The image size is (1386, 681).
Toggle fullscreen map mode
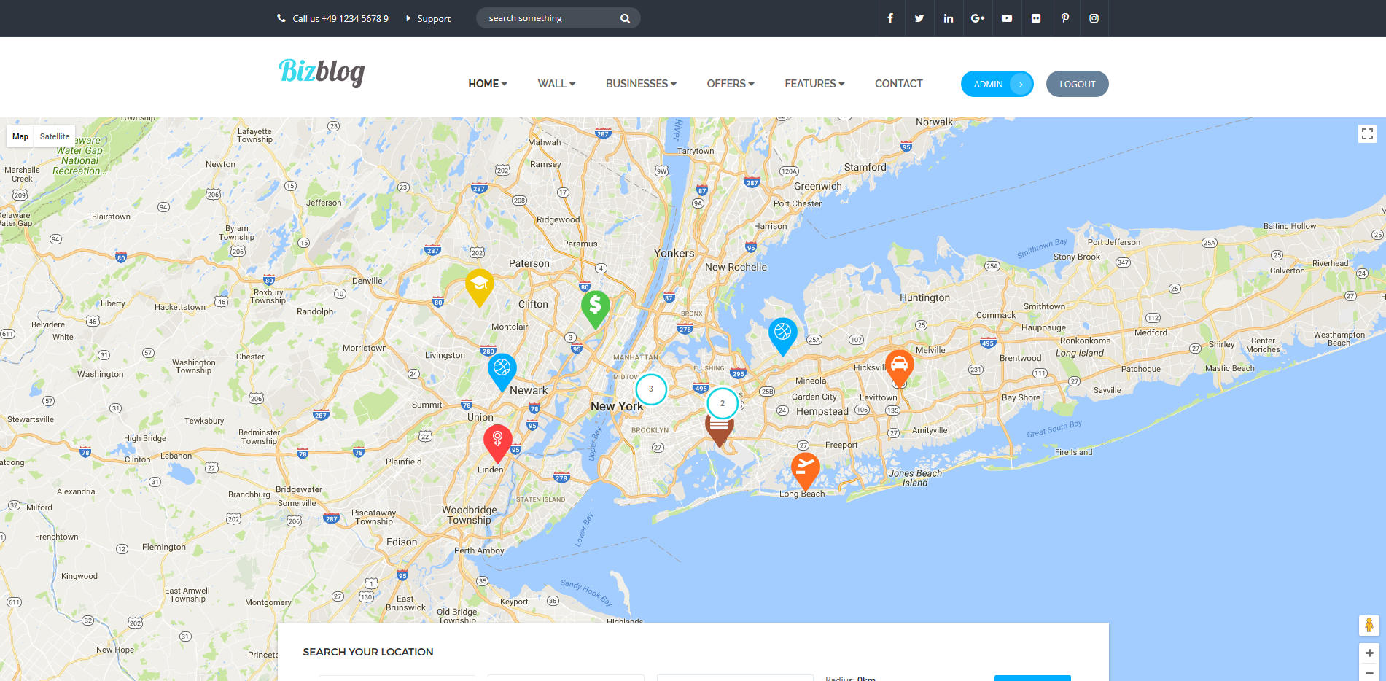(x=1368, y=134)
